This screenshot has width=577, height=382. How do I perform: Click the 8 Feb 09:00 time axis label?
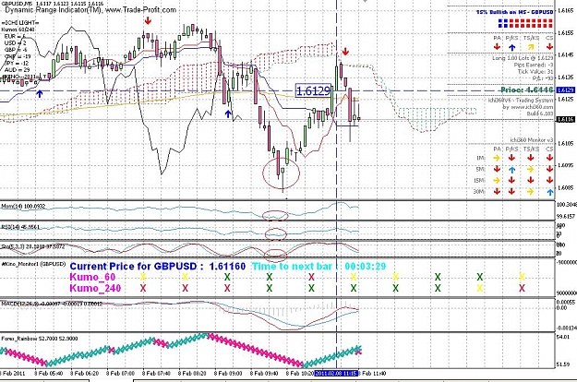(x=228, y=373)
